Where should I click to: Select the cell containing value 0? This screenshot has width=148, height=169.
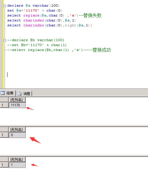[x=17, y=135]
